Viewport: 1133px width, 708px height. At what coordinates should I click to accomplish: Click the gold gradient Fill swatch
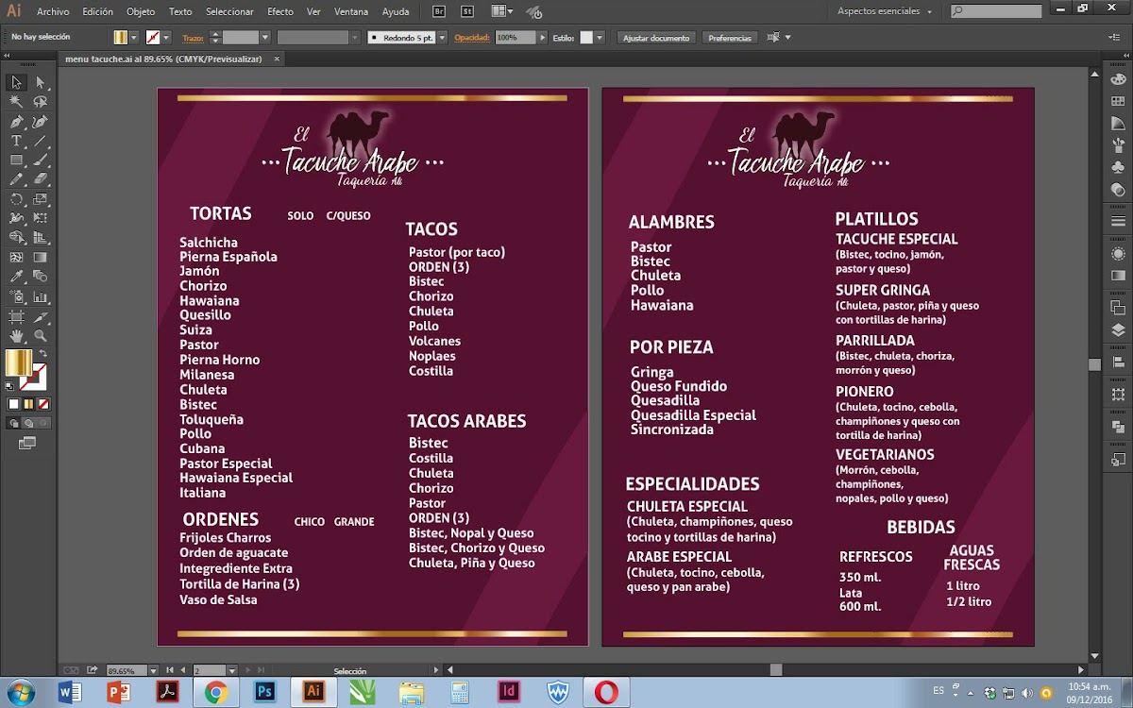18,362
